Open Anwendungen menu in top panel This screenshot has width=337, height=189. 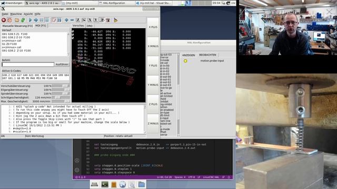12,3
